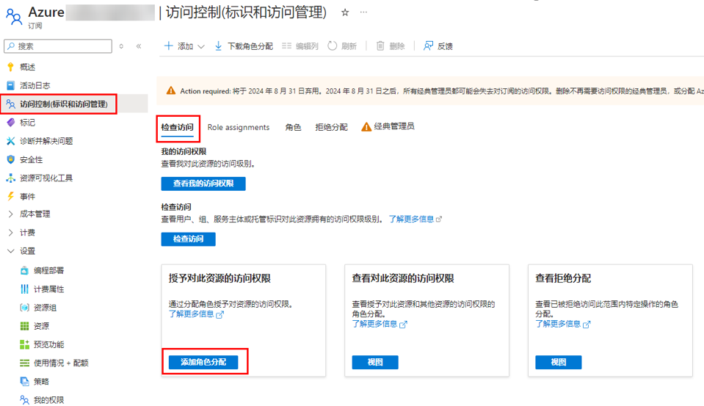Open 了解更多信息 link in 查看对此资源的访问权限 card
This screenshot has height=406, width=704.
tap(380, 324)
